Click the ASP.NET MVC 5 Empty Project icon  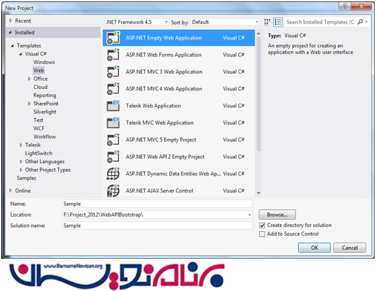tap(113, 140)
